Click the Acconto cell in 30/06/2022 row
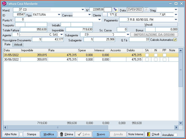 (118, 60)
